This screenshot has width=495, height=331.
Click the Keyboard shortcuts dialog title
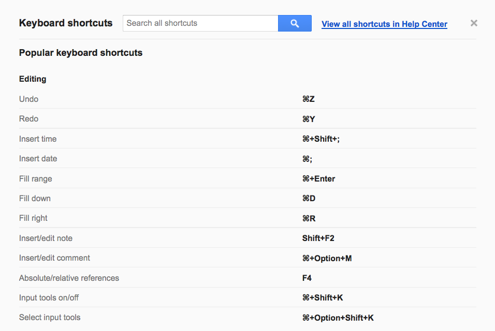[x=66, y=23]
